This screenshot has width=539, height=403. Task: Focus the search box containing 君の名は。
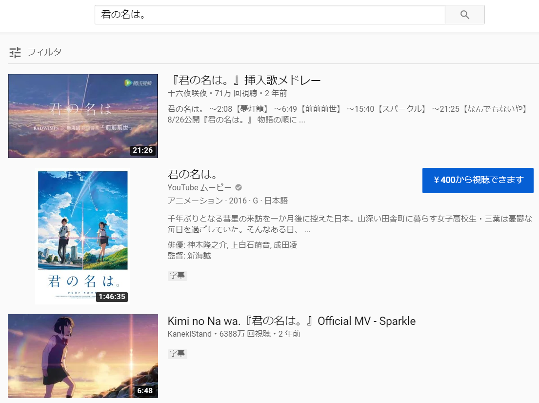click(270, 15)
